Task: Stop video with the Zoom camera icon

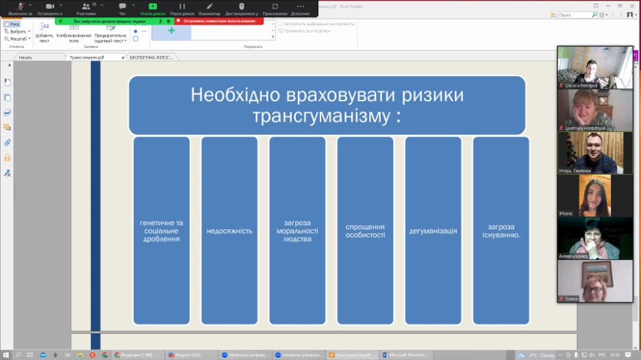Action: 50,9
